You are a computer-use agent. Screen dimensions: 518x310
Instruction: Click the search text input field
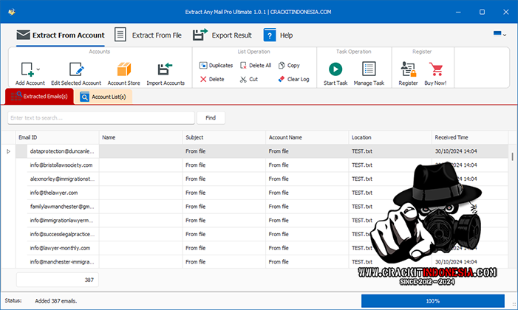(101, 117)
